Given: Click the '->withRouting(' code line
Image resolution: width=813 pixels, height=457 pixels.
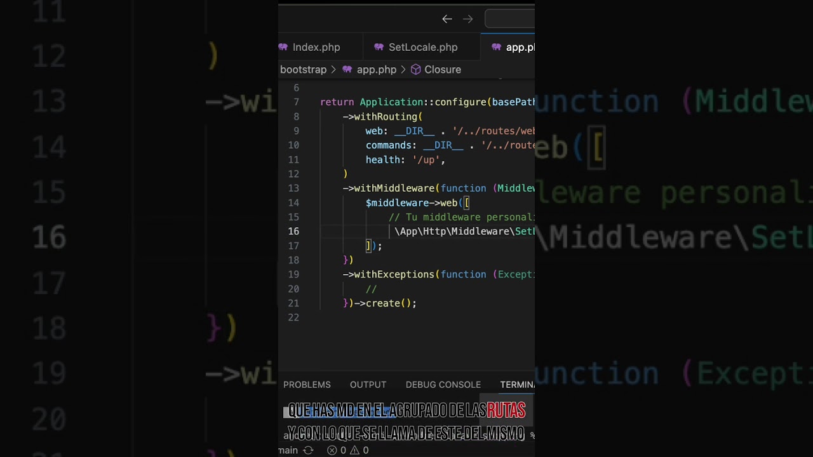Looking at the screenshot, I should click(x=382, y=117).
